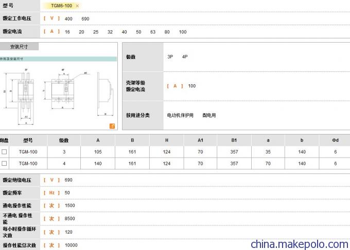Choose 400 rated working voltage
This screenshot has height=250, width=350.
(x=68, y=19)
